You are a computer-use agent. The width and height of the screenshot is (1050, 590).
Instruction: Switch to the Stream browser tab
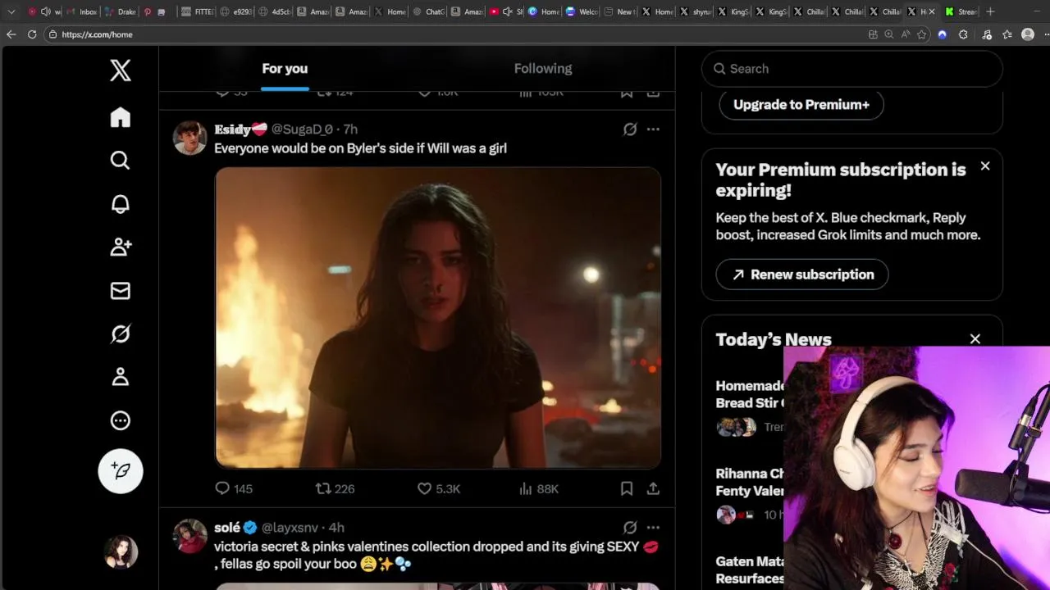point(961,11)
